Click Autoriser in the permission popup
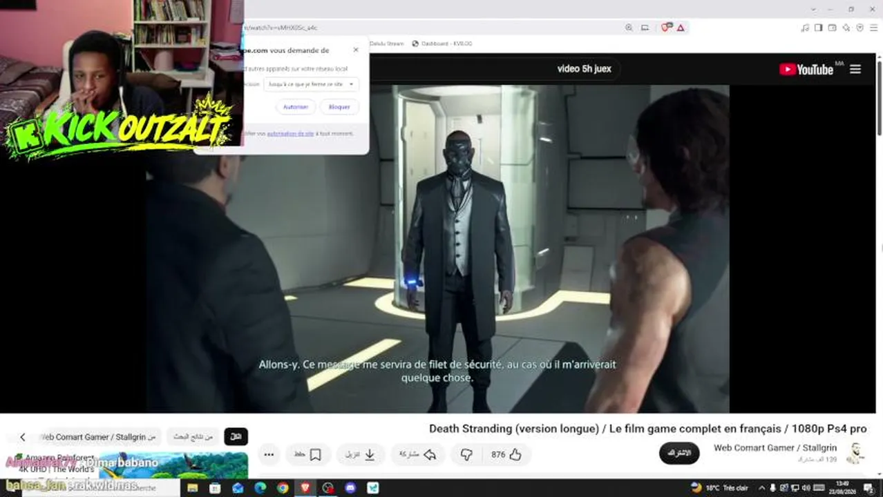 pyautogui.click(x=296, y=107)
